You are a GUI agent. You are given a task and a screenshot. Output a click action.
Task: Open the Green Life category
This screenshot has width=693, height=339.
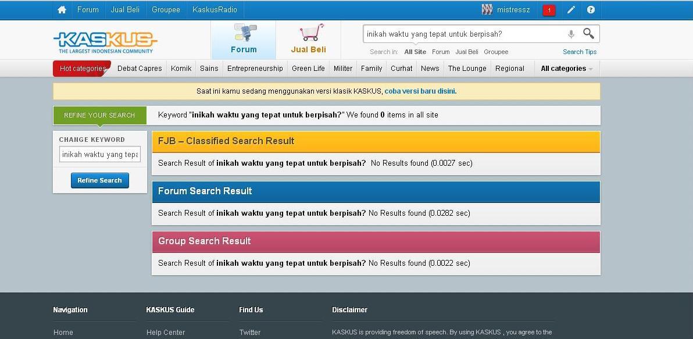pyautogui.click(x=308, y=69)
